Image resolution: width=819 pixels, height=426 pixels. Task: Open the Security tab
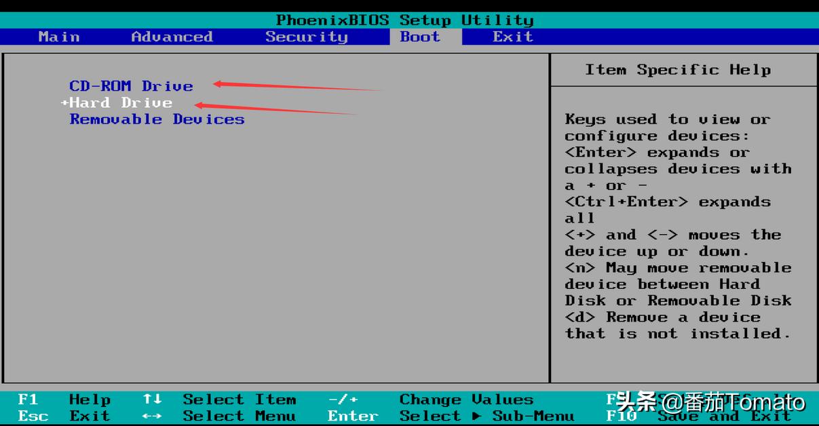click(x=306, y=37)
